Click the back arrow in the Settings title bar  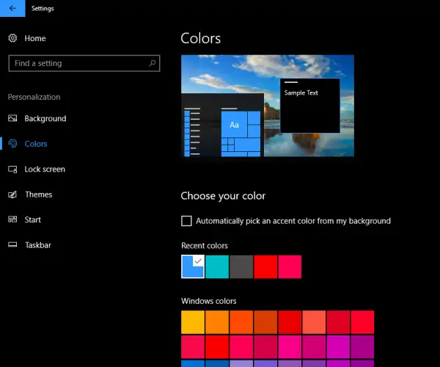coord(12,8)
